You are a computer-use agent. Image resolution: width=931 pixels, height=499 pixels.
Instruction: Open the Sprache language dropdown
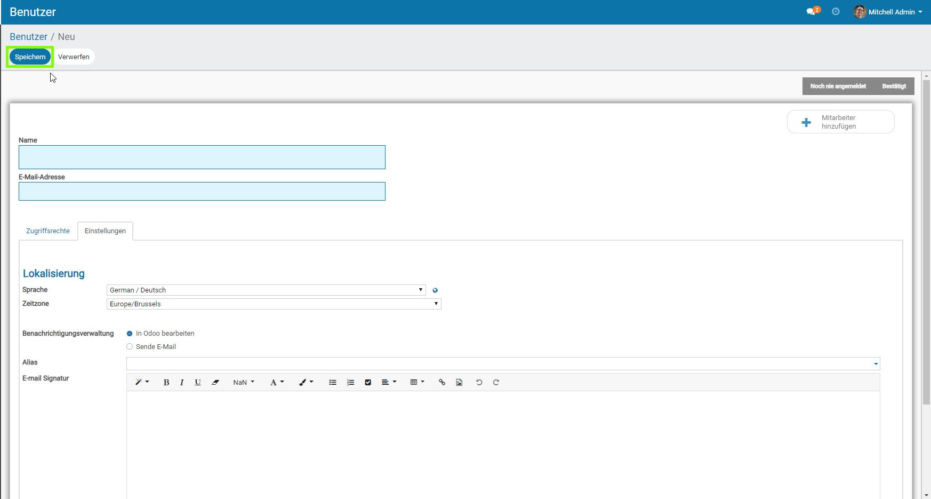pyautogui.click(x=266, y=290)
